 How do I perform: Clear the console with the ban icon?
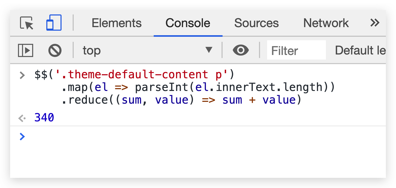[x=55, y=50]
